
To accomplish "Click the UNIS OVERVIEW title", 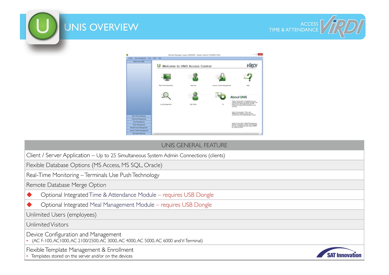I will pyautogui.click(x=101, y=27).
